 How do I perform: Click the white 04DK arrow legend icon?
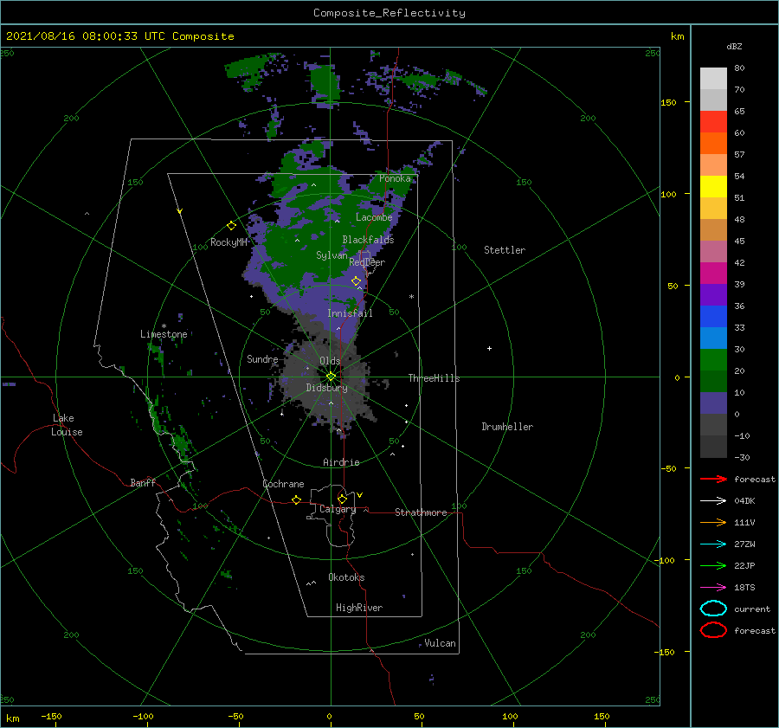[713, 500]
